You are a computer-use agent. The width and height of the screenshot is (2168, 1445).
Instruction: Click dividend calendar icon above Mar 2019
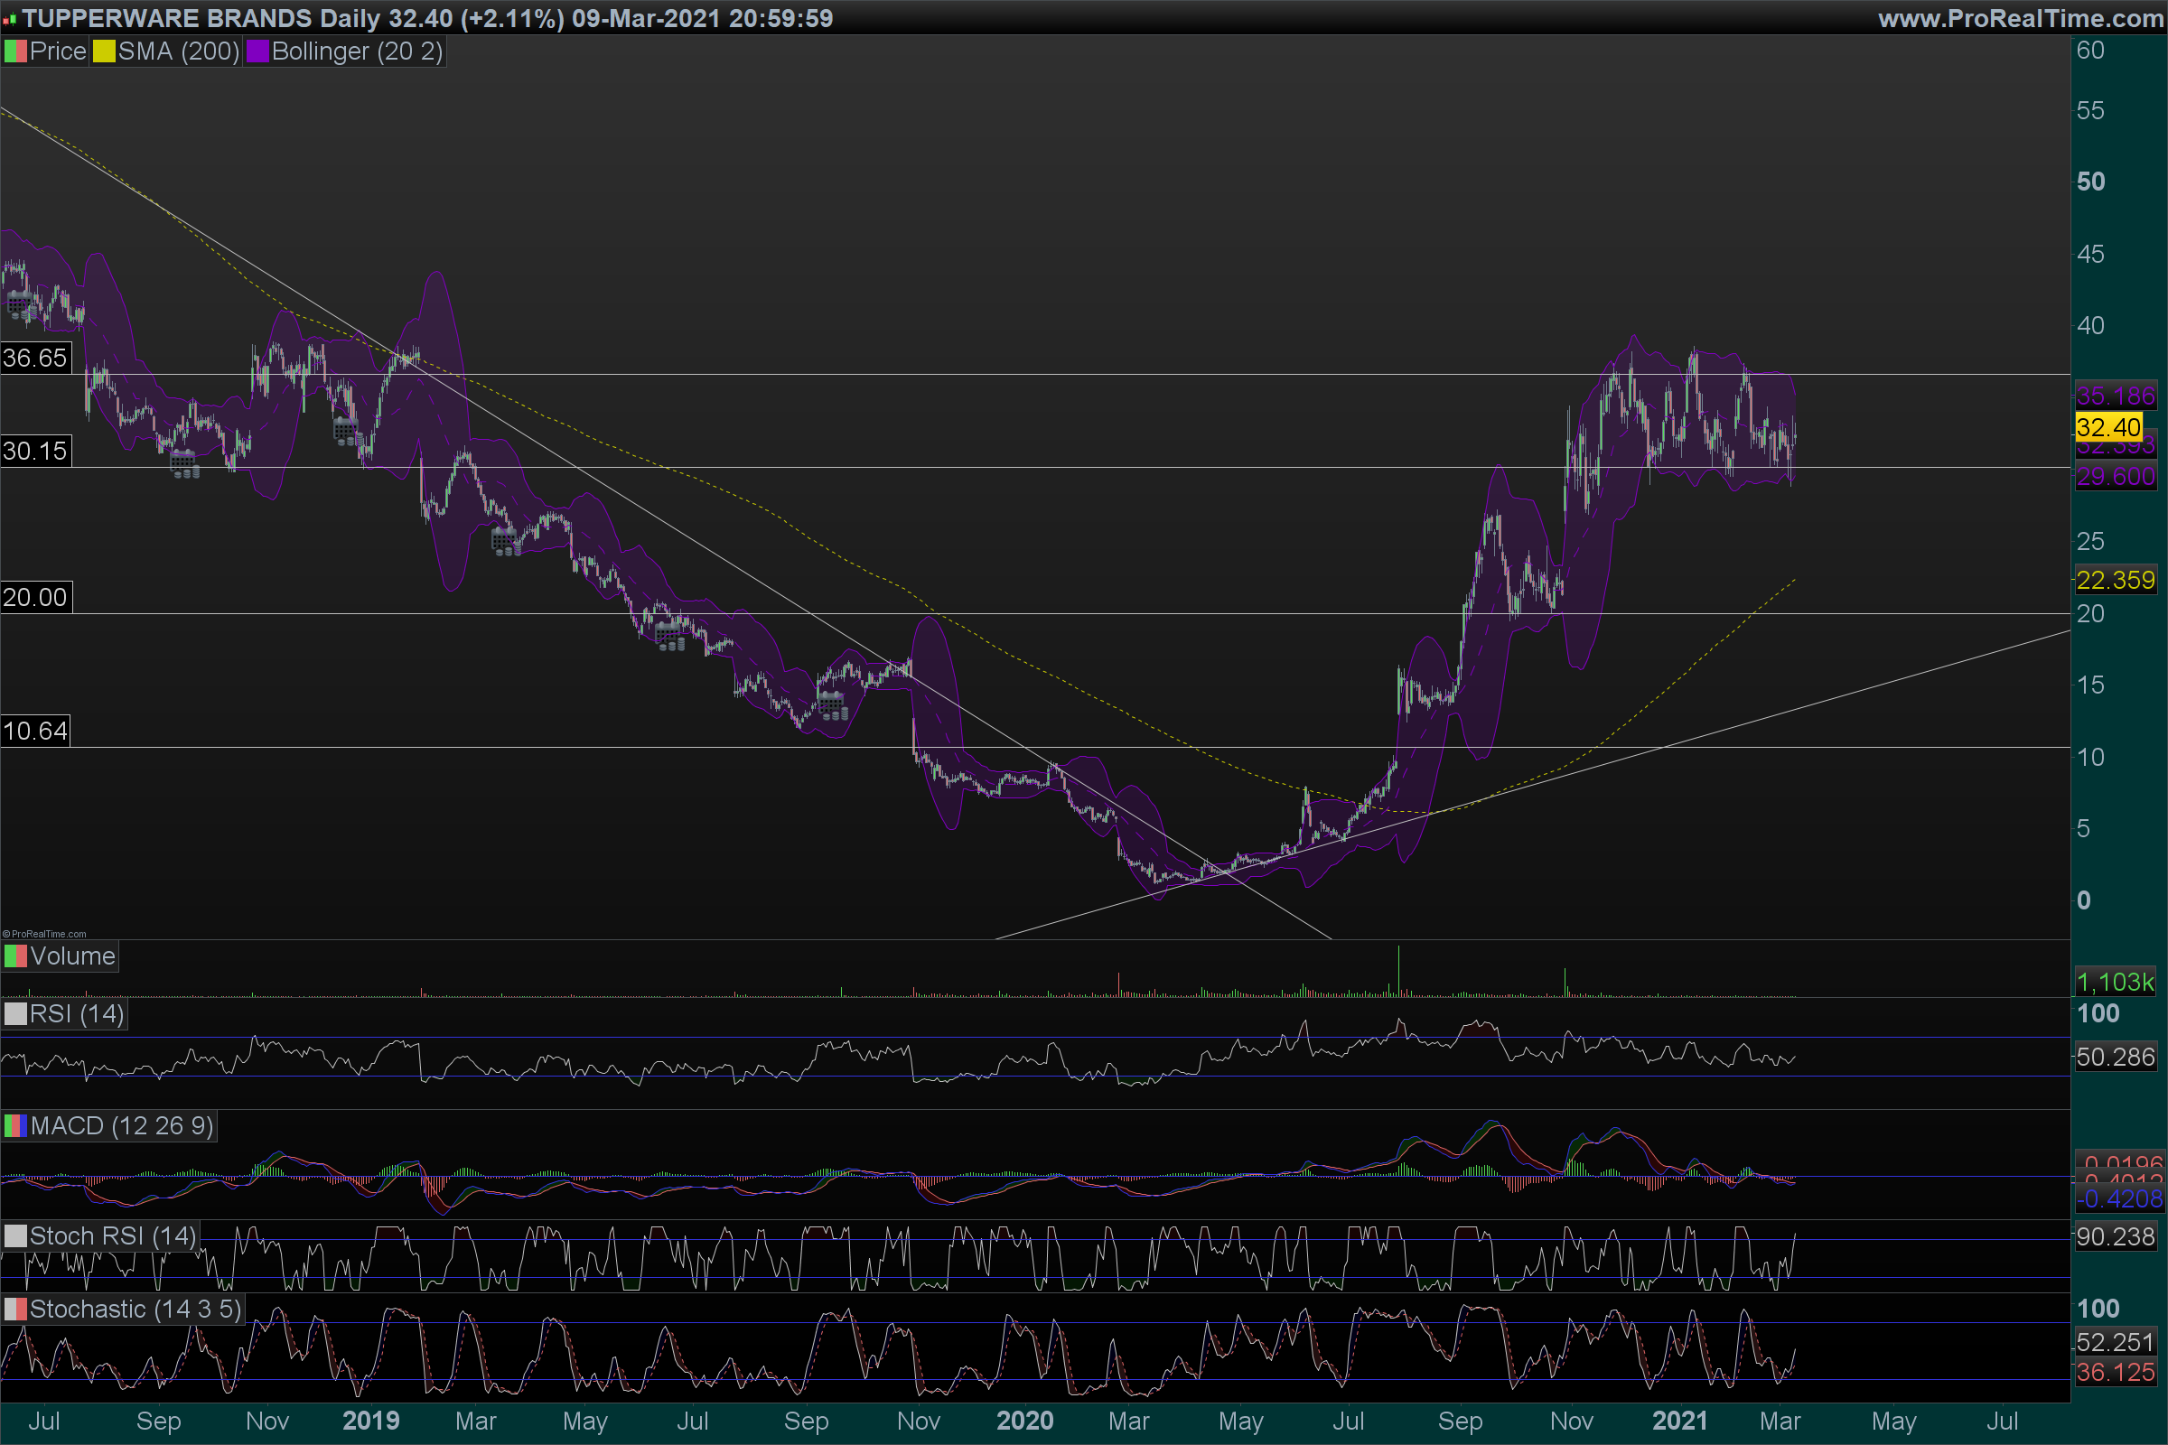(505, 541)
